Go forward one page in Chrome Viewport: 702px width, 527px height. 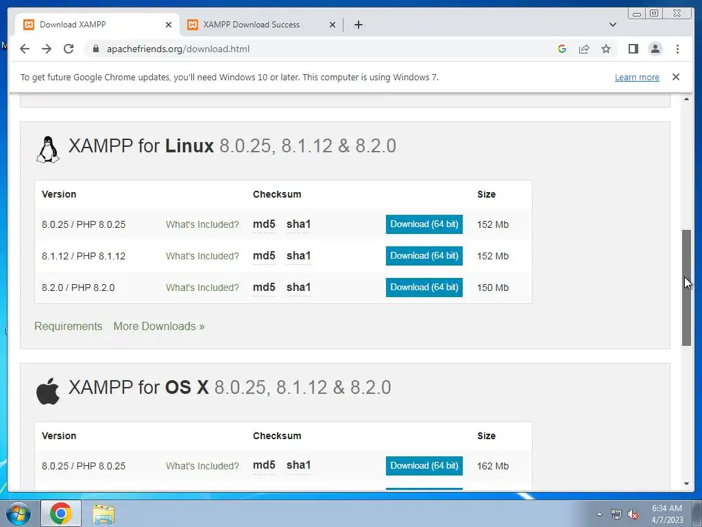pyautogui.click(x=47, y=49)
